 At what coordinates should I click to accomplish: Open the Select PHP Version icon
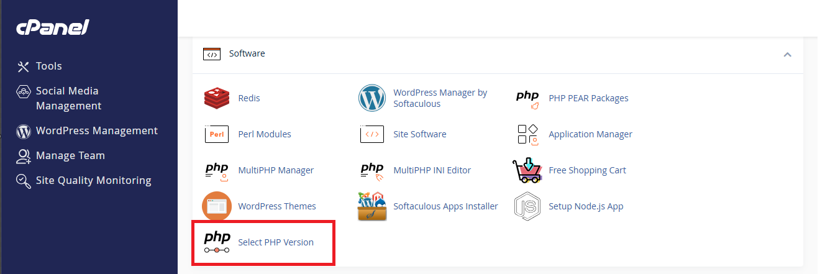(217, 242)
